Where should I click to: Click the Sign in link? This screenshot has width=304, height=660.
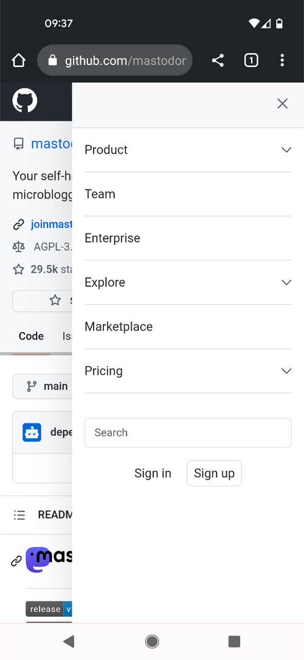pyautogui.click(x=153, y=473)
